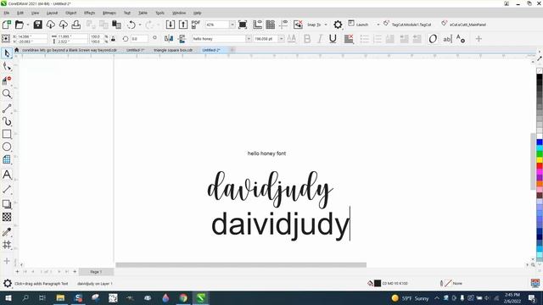Click the yellow palette swatch
The image size is (543, 305).
(540, 160)
